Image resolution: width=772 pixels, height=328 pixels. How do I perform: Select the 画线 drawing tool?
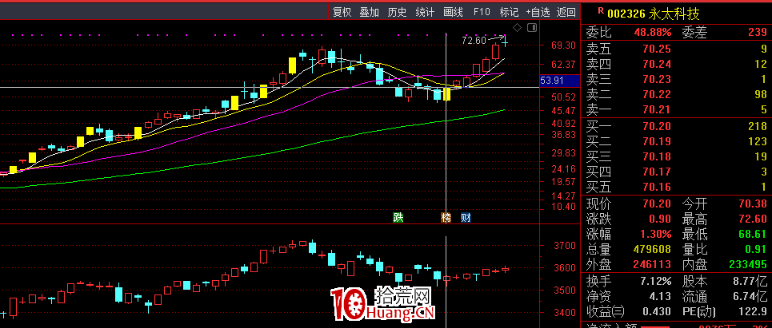[453, 12]
